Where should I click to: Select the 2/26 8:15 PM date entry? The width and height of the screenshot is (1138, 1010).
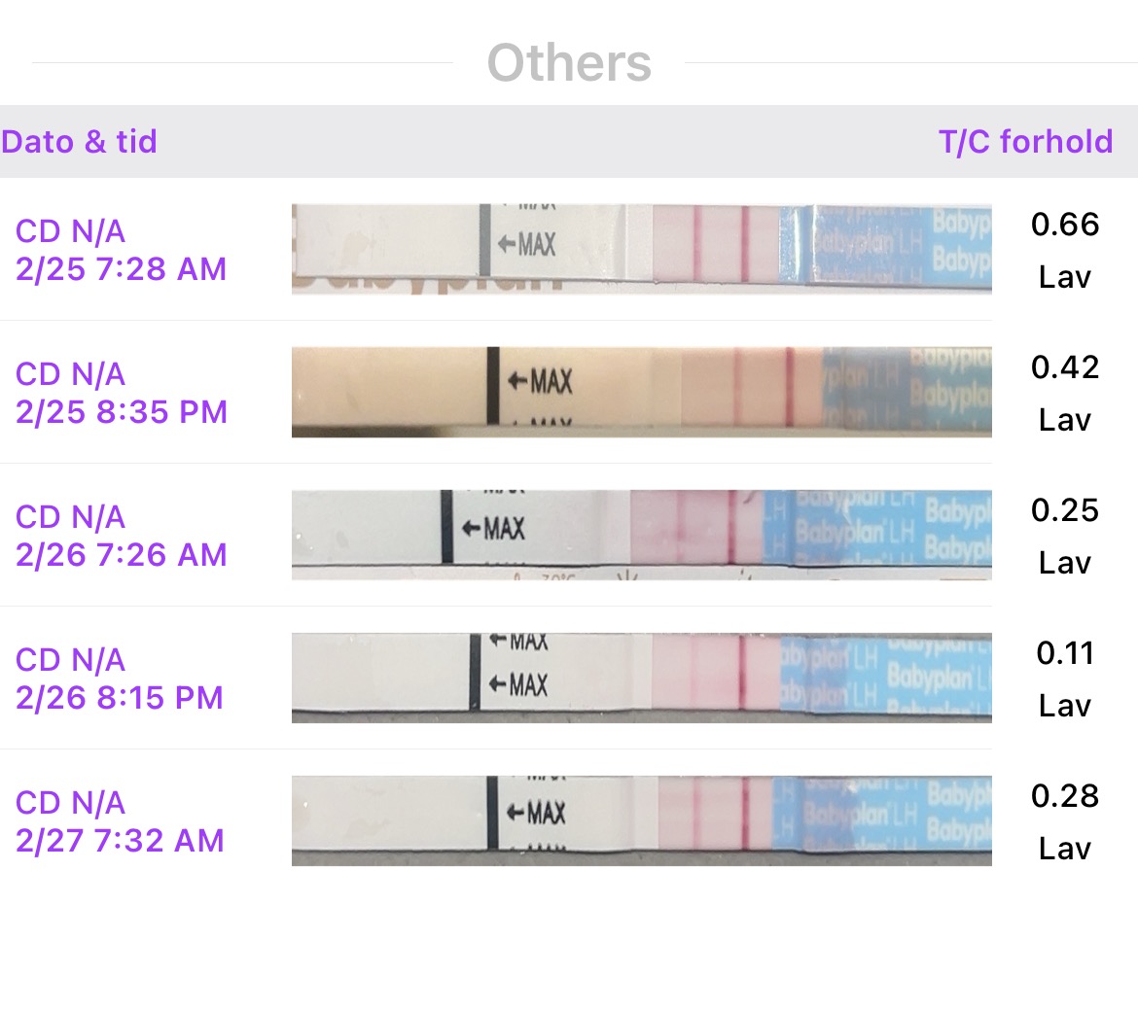(119, 679)
